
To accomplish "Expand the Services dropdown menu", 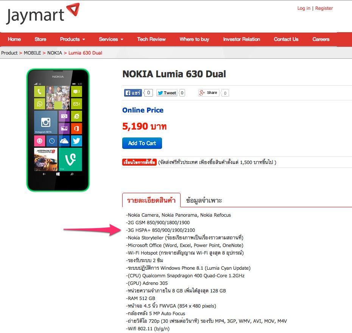I will 111,39.
